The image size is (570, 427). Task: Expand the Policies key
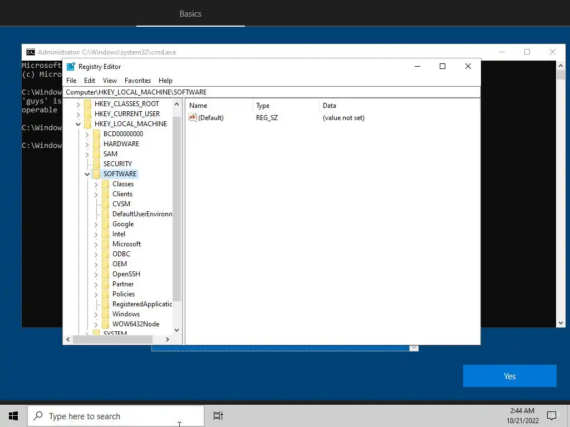[x=96, y=295]
